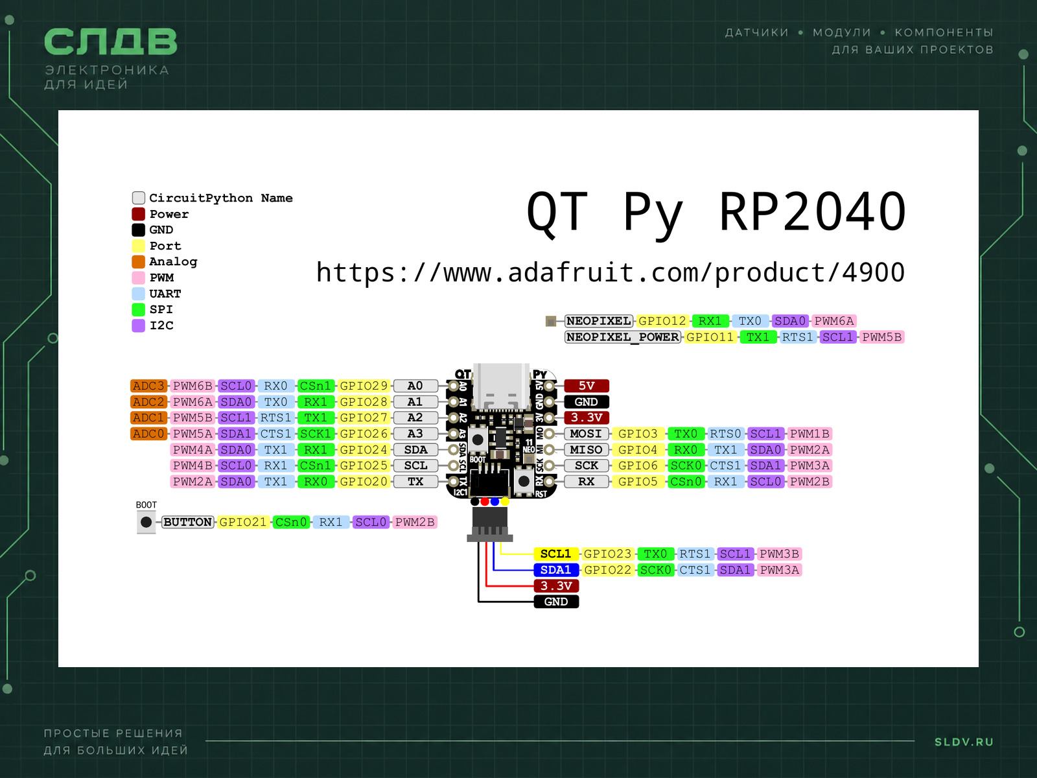Click the GPIO23 port label

pyautogui.click(x=607, y=554)
